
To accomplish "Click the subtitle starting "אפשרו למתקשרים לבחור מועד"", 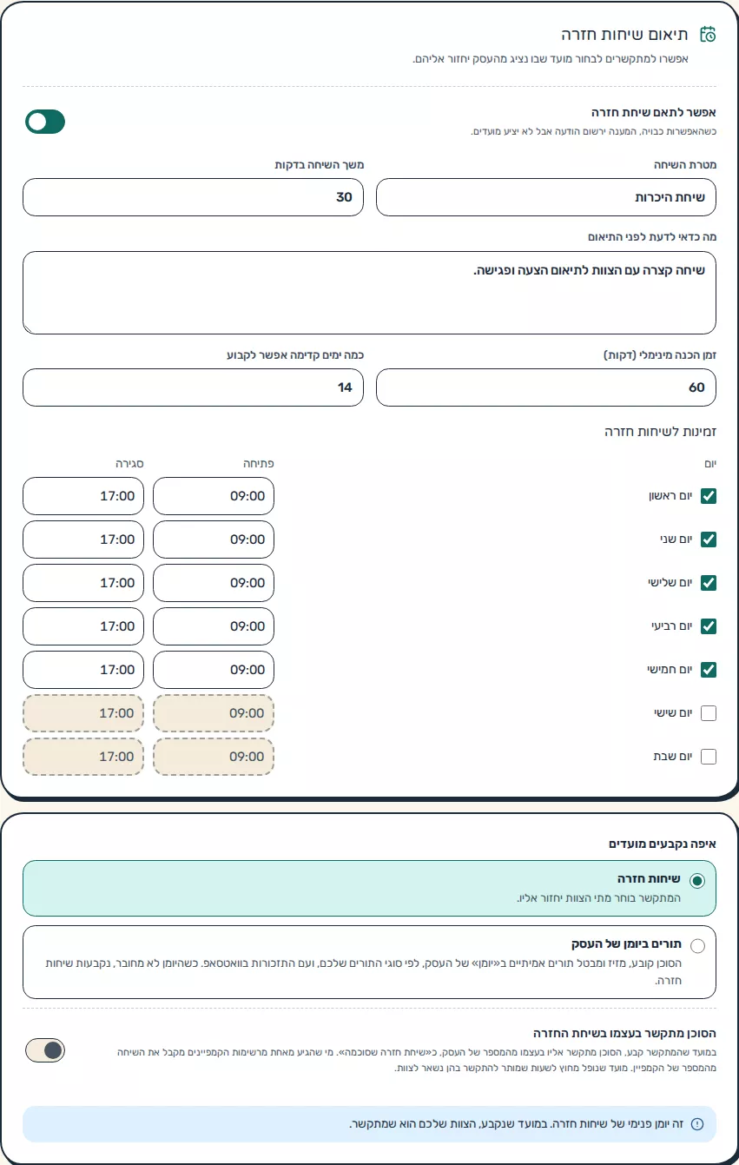I will point(551,59).
